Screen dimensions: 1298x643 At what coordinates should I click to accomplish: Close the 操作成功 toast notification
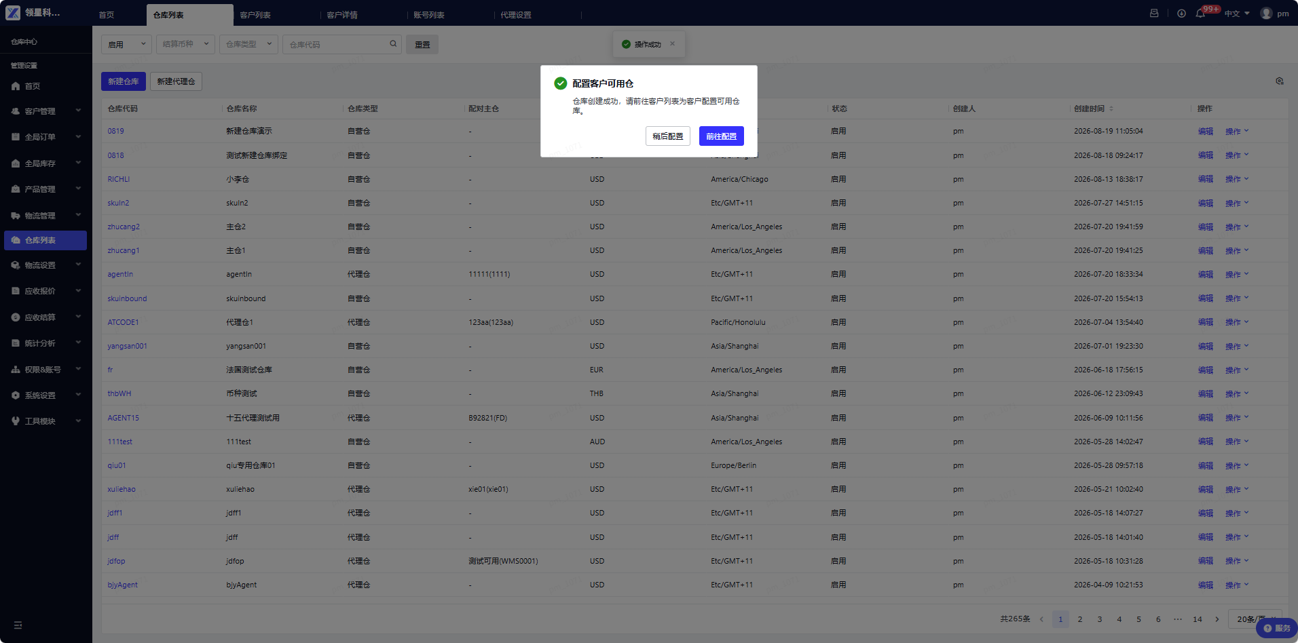click(672, 44)
